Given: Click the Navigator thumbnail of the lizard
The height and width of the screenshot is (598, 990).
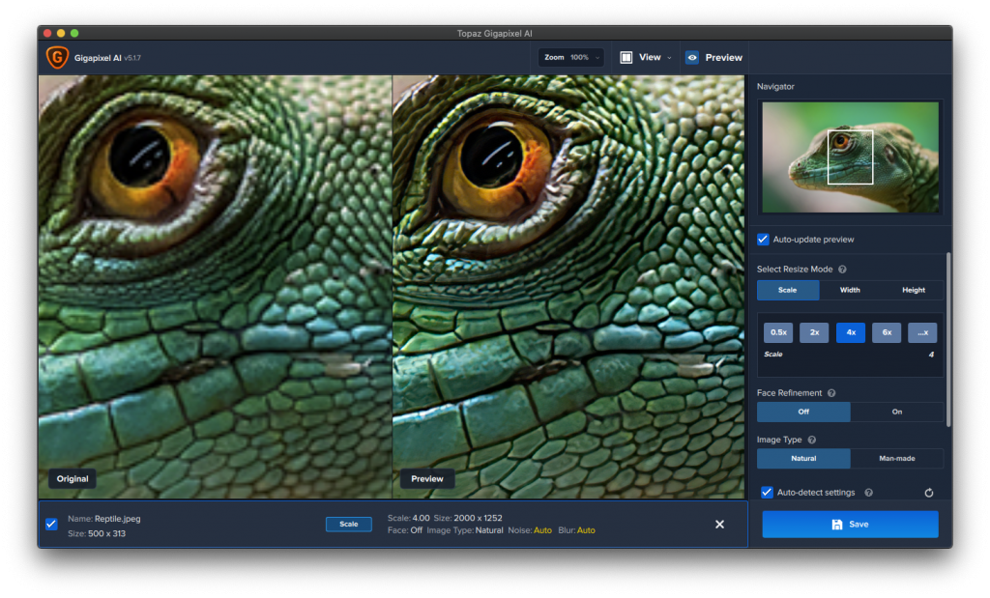Looking at the screenshot, I should (x=850, y=157).
